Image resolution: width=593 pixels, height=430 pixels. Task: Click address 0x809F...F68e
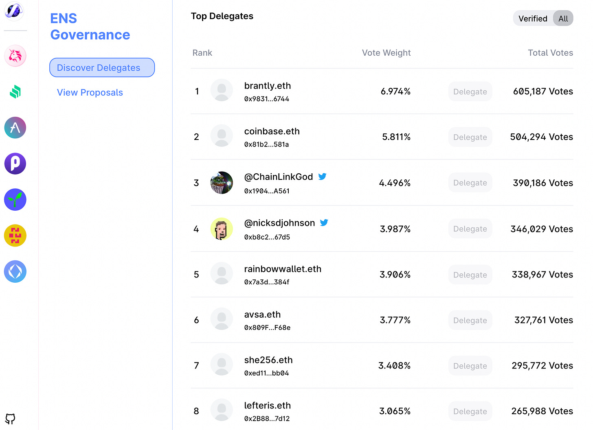click(x=267, y=327)
